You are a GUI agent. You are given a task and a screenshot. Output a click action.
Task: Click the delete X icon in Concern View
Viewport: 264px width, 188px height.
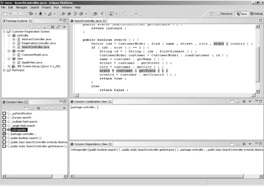[x=39, y=108]
